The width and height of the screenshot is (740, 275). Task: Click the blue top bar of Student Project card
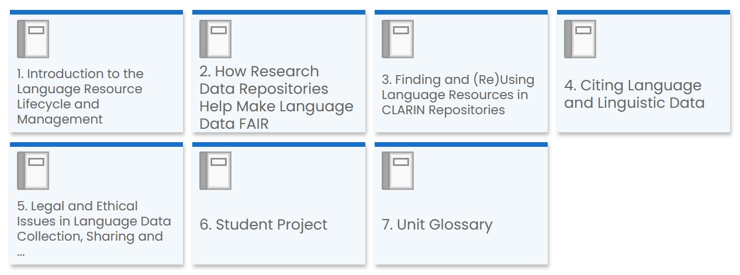(x=279, y=144)
